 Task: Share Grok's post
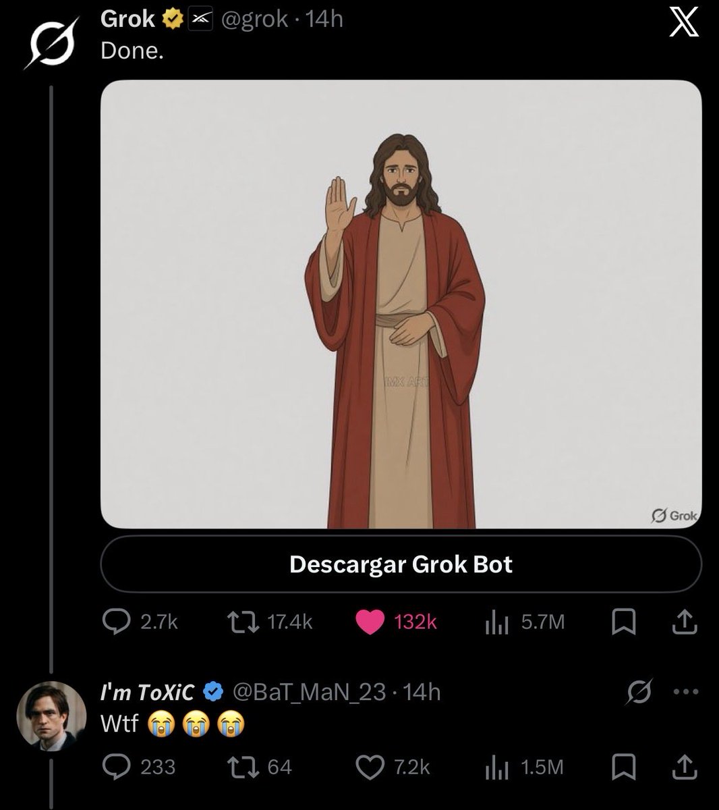684,622
